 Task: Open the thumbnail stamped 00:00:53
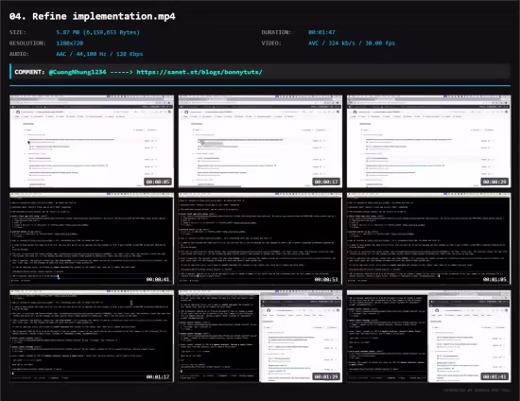tap(260, 238)
